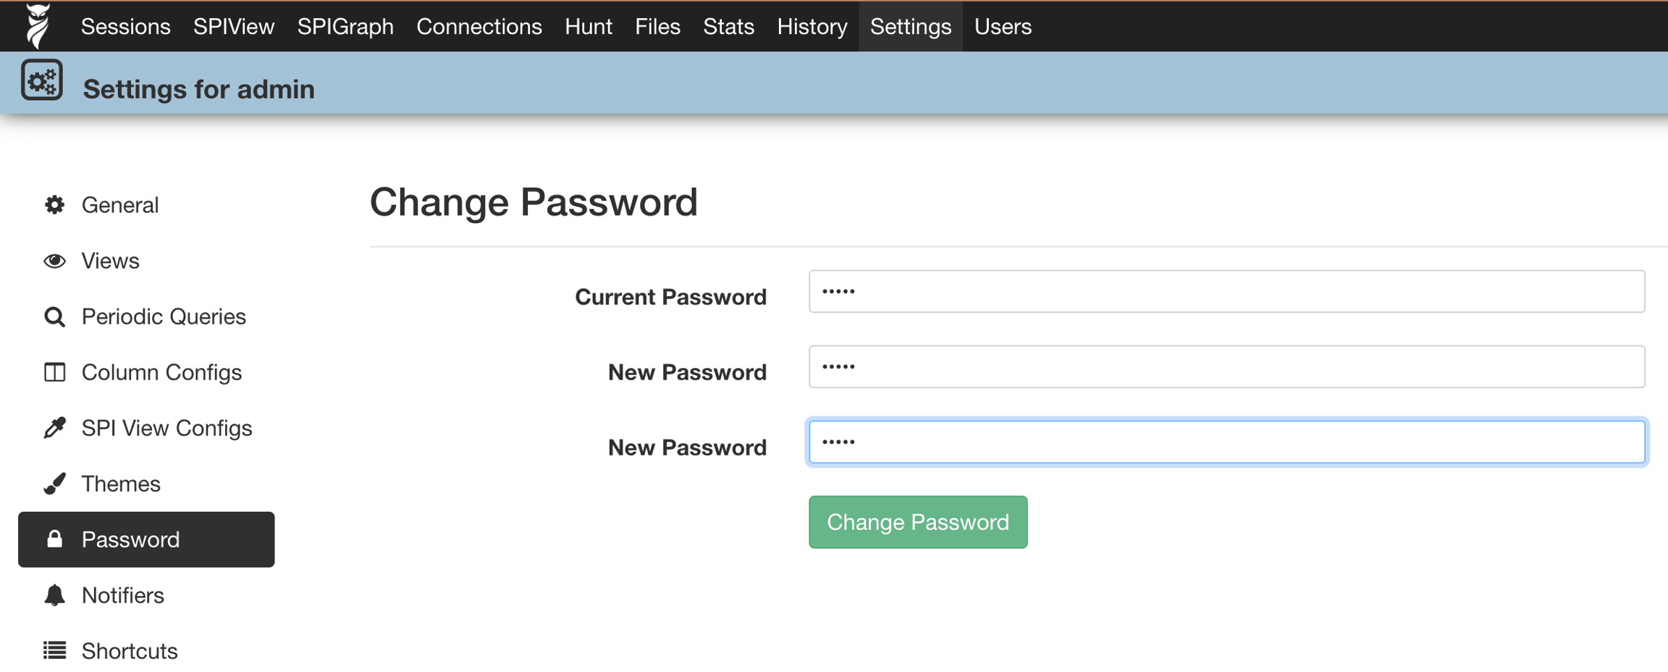1668x672 pixels.
Task: Click the Views eye icon
Action: (54, 261)
